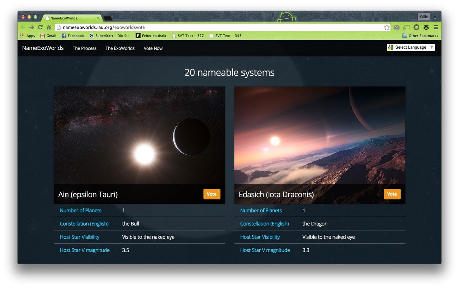Screen dimensions: 459x288
Task: Open the Vote Now navigation item
Action: pyautogui.click(x=153, y=48)
